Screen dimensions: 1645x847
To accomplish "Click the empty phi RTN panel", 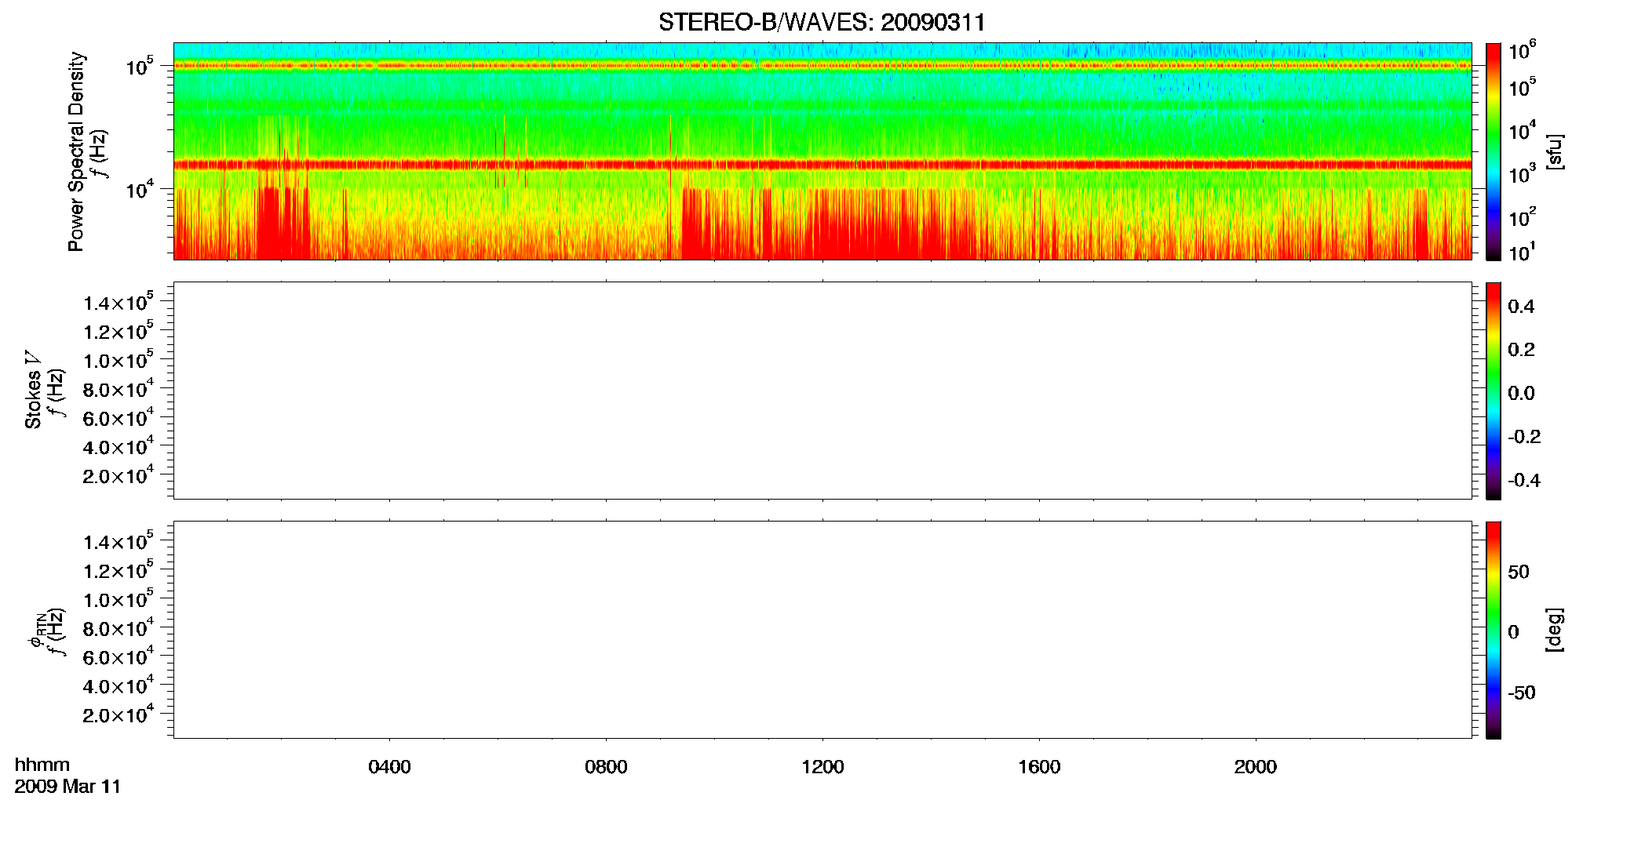I will [822, 630].
